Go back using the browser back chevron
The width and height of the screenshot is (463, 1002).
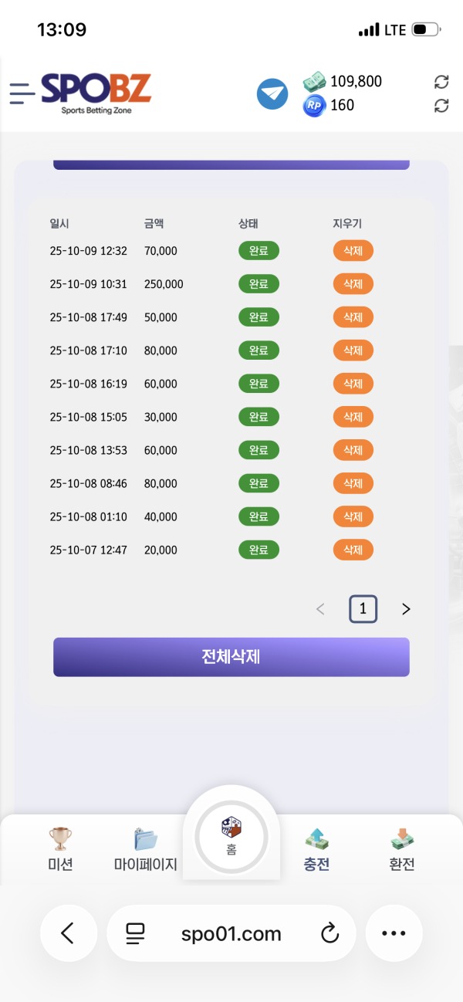click(69, 933)
